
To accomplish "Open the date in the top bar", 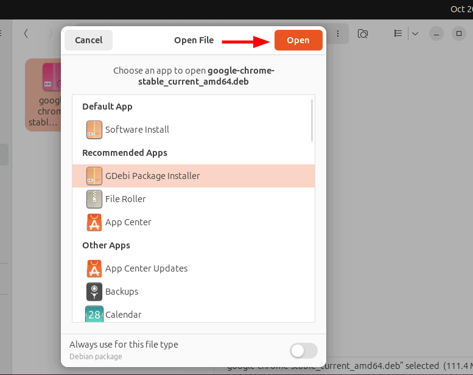I will tap(461, 9).
